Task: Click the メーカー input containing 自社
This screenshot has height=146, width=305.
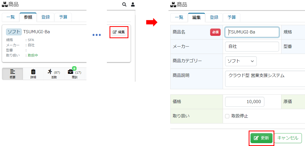Action: coord(252,47)
